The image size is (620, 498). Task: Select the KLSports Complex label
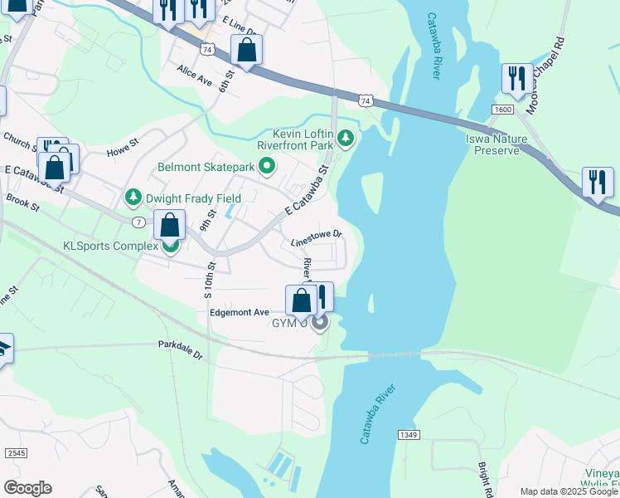pyautogui.click(x=110, y=246)
